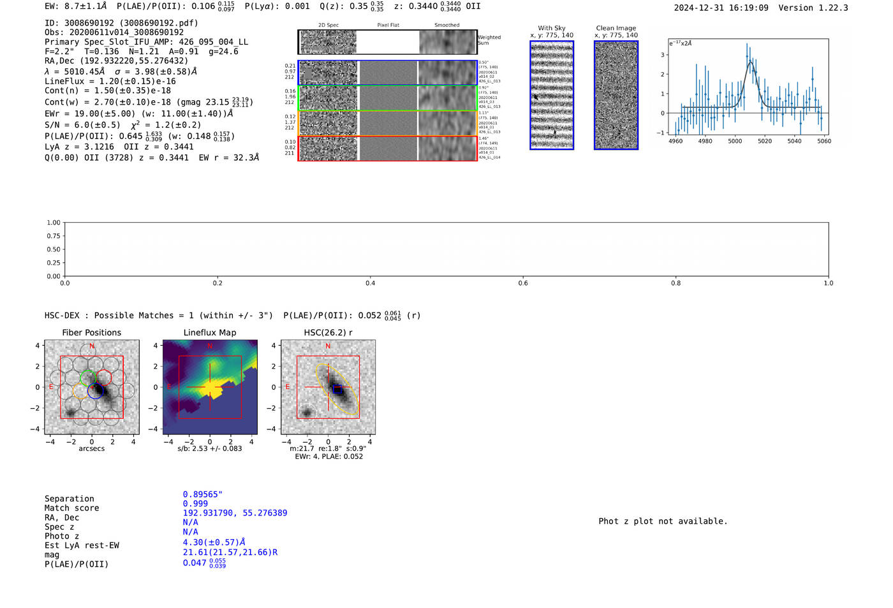Click the Phot z plot not available message
This screenshot has width=893, height=608.
663,521
